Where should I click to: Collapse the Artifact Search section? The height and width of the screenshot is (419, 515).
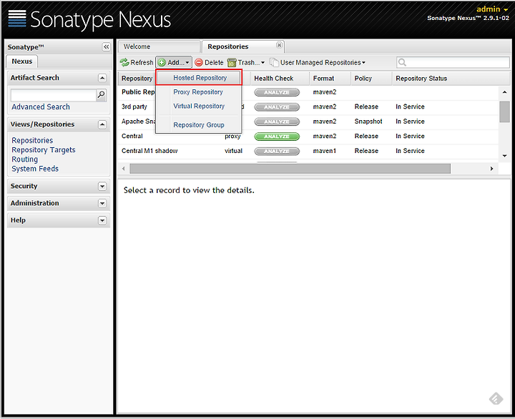102,78
